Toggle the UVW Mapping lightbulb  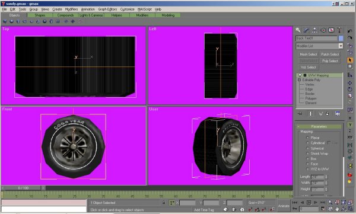(300, 75)
